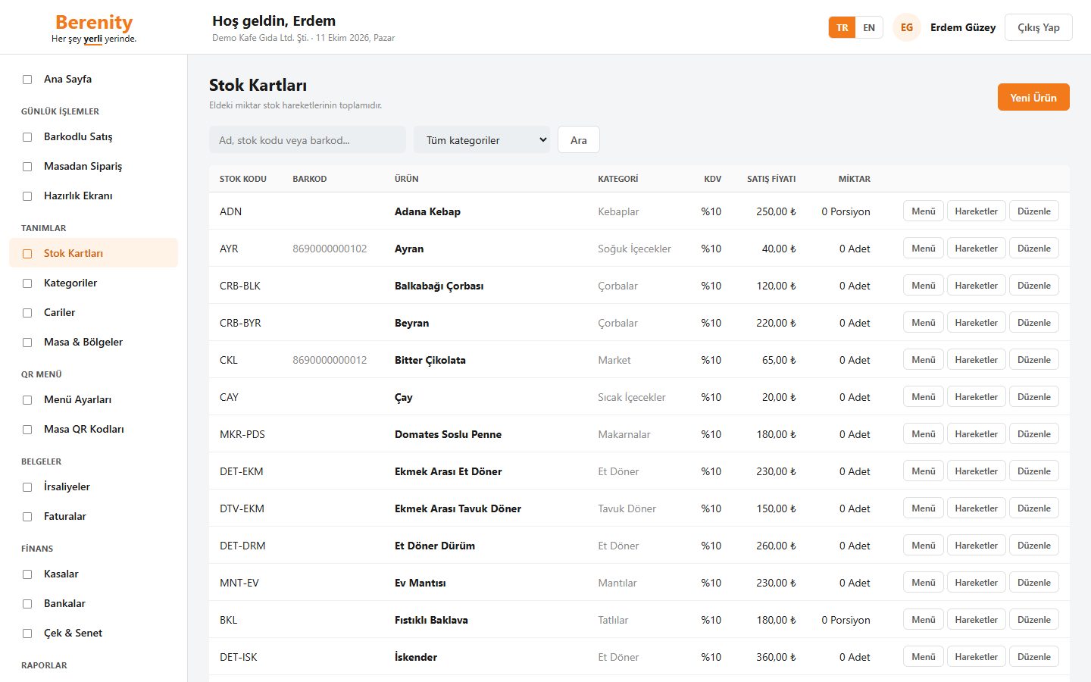The height and width of the screenshot is (682, 1091).
Task: Open Masadan Sipariş in the sidebar
Action: [x=94, y=166]
